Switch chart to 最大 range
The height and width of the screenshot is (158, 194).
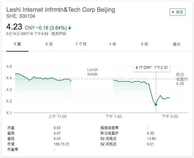[x=177, y=44]
